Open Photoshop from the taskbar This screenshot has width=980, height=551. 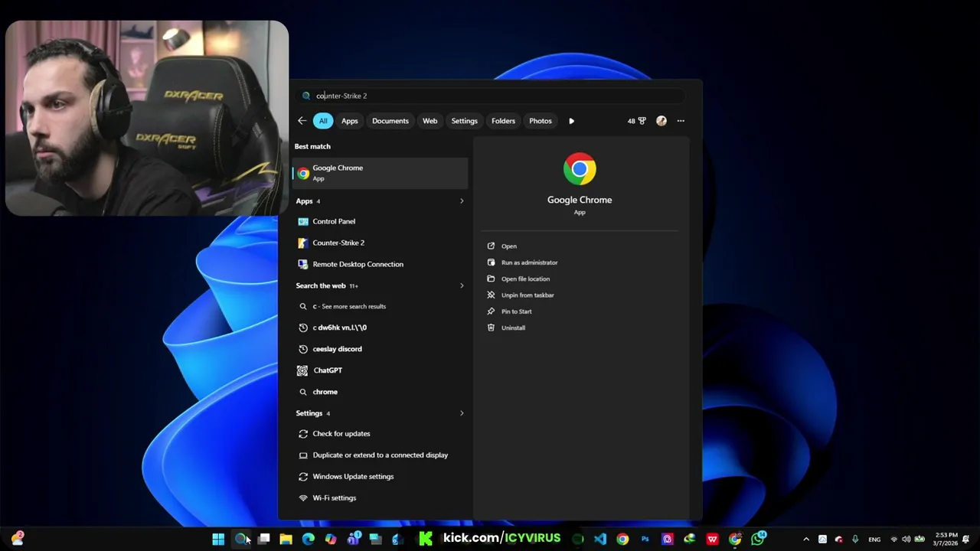pyautogui.click(x=645, y=539)
